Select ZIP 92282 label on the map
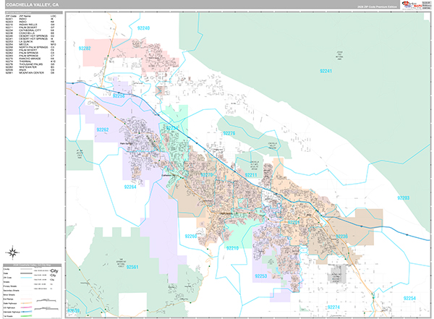 (x=85, y=48)
